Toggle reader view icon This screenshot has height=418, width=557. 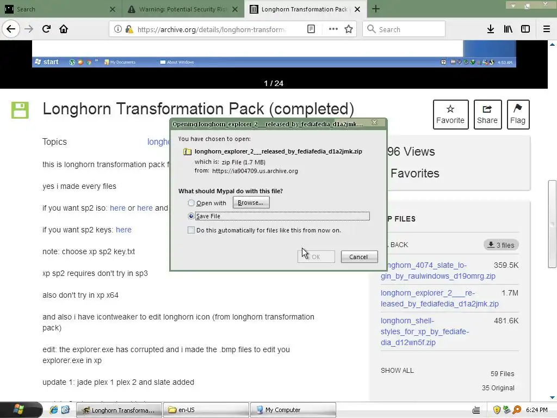coord(311,29)
